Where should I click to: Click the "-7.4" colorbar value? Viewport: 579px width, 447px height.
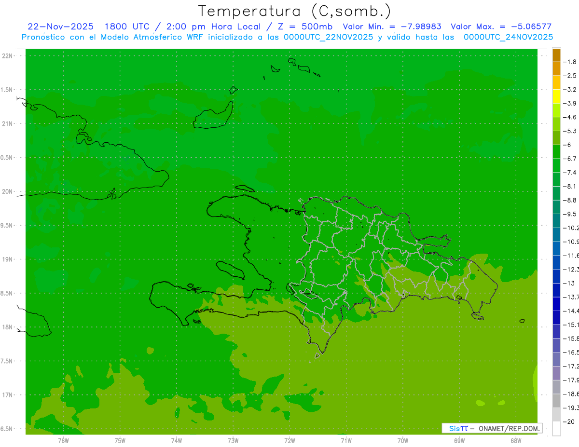[x=570, y=173]
